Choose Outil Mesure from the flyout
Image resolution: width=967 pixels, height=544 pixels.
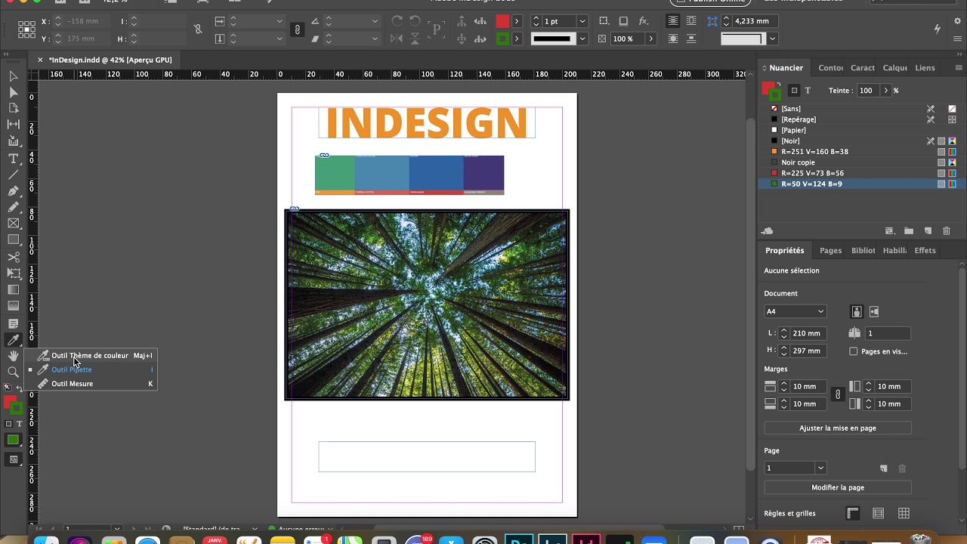[x=90, y=384]
